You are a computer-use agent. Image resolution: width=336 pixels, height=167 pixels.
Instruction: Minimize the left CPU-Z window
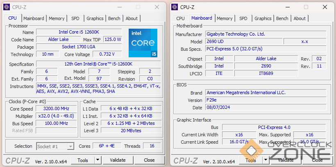(120, 7)
